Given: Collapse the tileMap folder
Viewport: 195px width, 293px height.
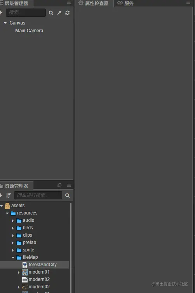Looking at the screenshot, I should (x=13, y=258).
